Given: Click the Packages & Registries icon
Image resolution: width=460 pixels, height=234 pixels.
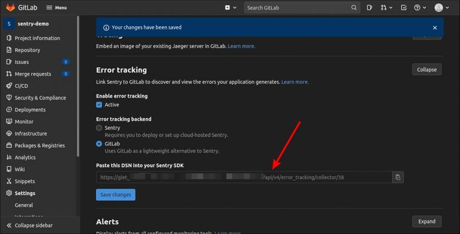Looking at the screenshot, I should click(9, 146).
